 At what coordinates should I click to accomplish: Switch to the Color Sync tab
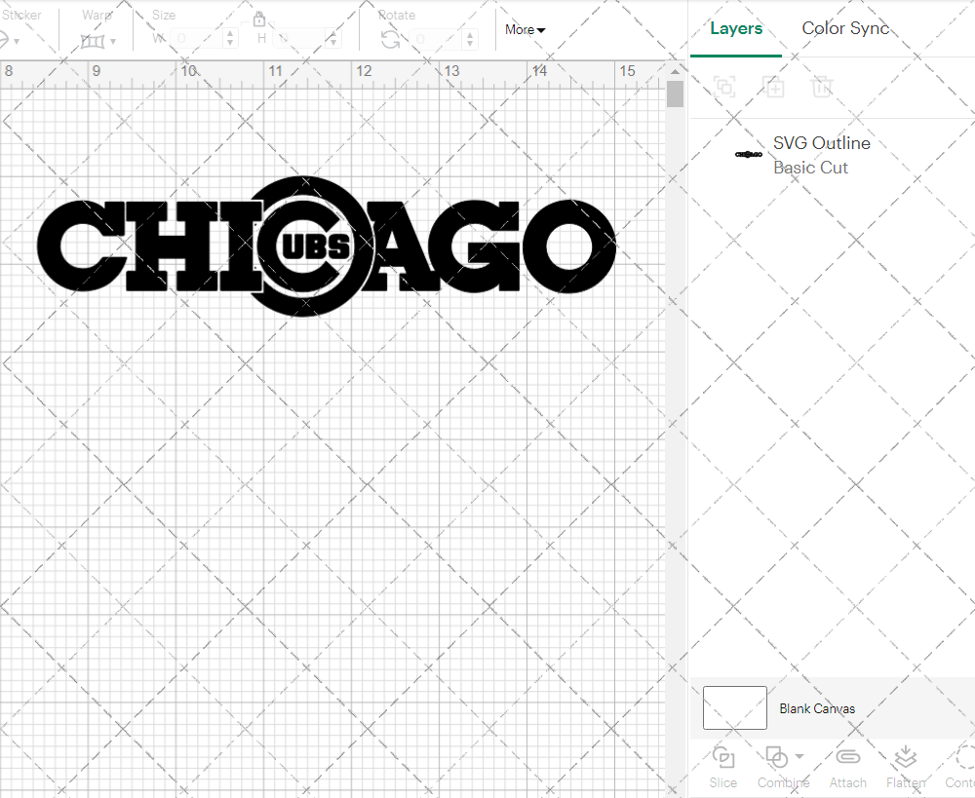coord(845,28)
